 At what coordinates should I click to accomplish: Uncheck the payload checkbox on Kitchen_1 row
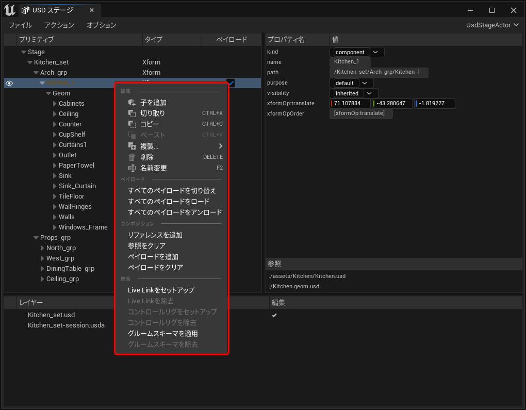(x=231, y=83)
